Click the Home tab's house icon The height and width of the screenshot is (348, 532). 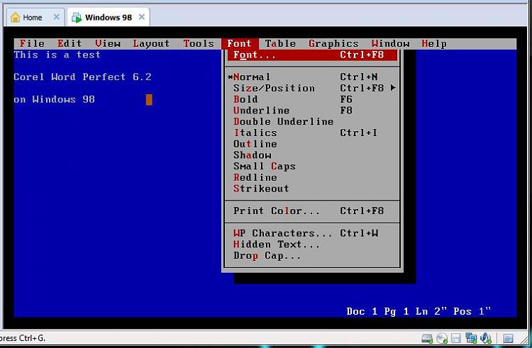click(x=16, y=17)
